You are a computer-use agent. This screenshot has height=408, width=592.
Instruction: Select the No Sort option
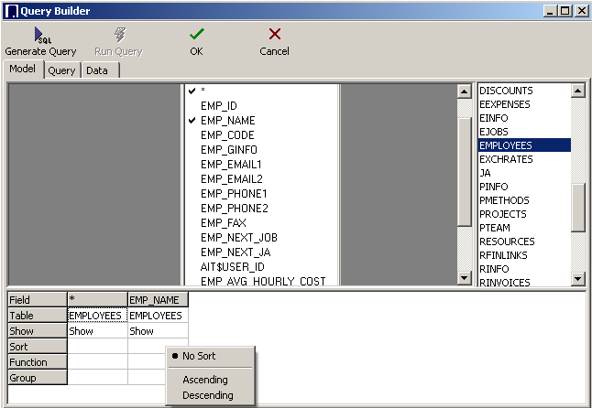[x=199, y=356]
